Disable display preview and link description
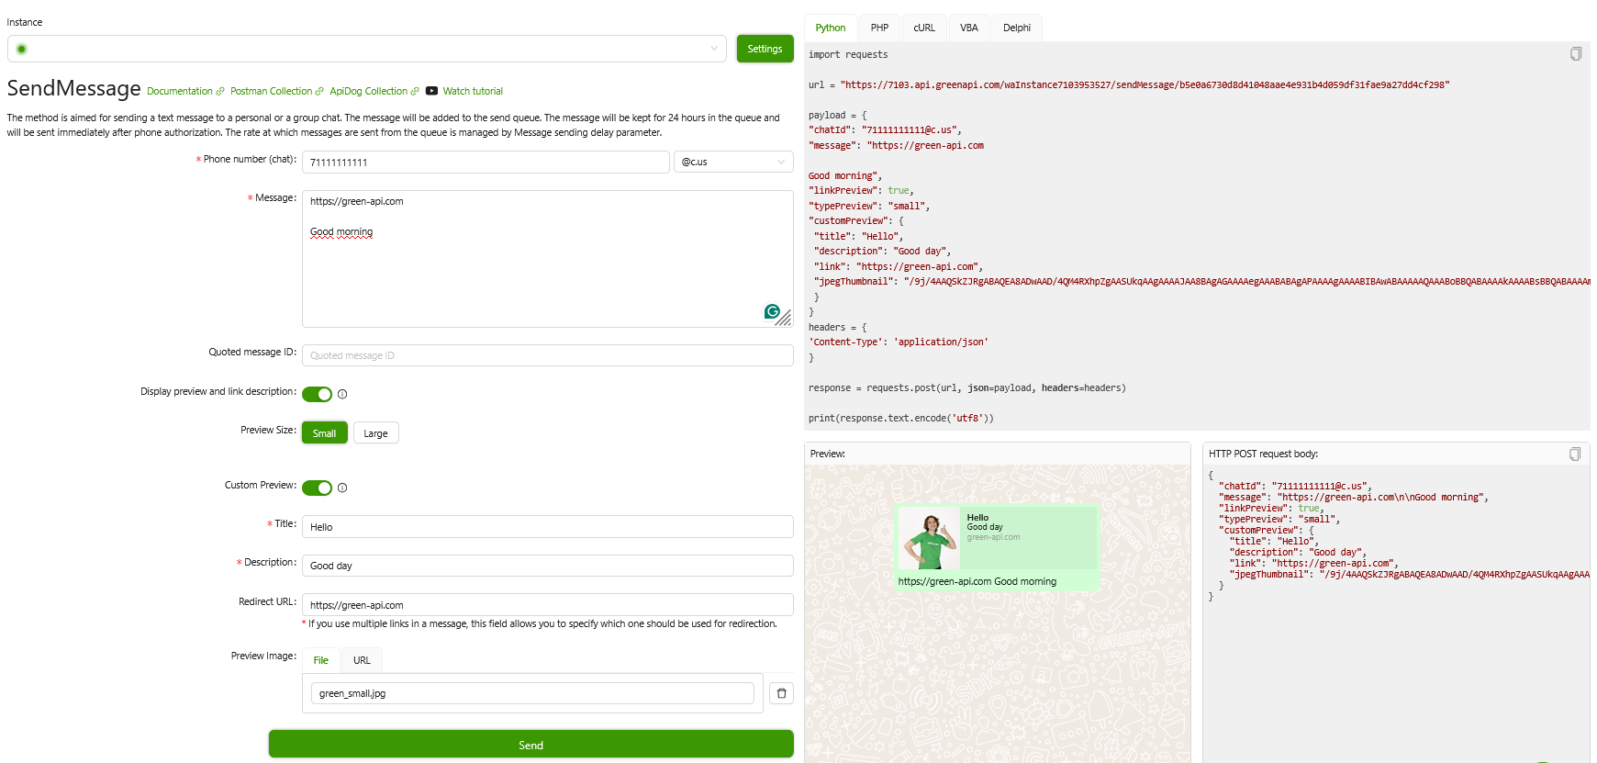The image size is (1597, 763). pos(317,394)
